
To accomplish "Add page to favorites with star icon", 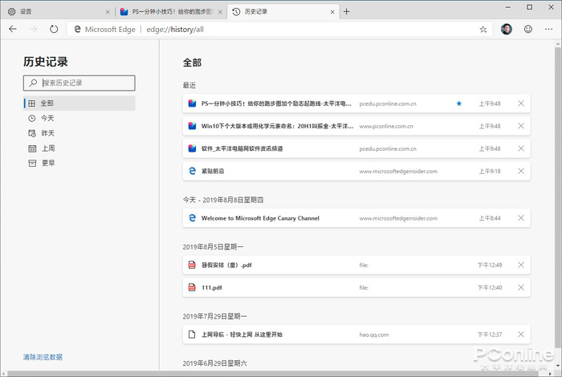I will click(483, 29).
